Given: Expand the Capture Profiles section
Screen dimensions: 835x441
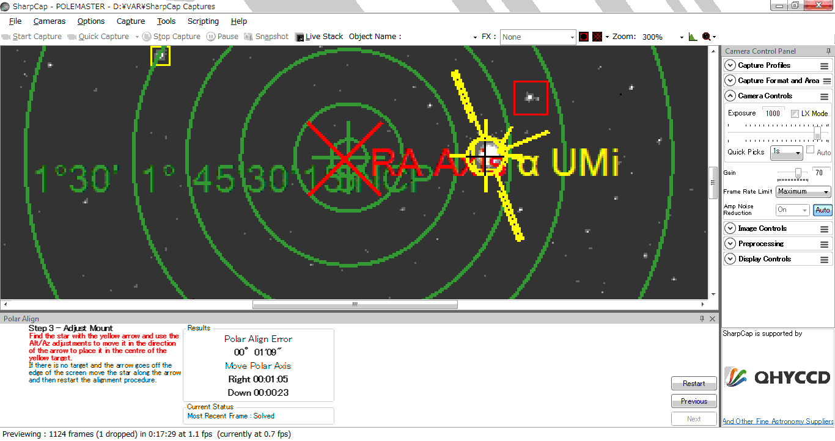Looking at the screenshot, I should pyautogui.click(x=730, y=65).
